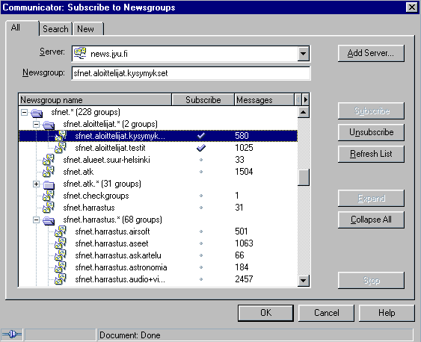
Task: Collapse the sfnet.harrastus.* group folder
Action: pos(36,220)
